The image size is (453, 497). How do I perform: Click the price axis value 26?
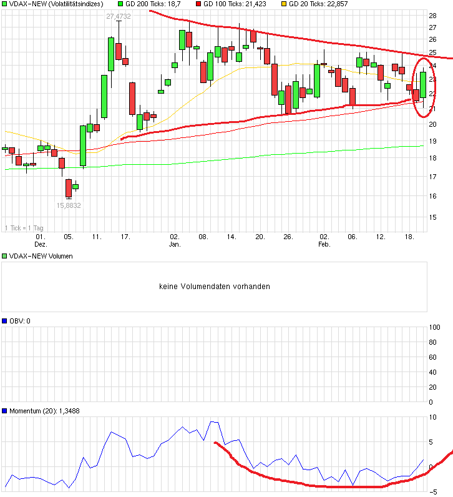coord(432,39)
